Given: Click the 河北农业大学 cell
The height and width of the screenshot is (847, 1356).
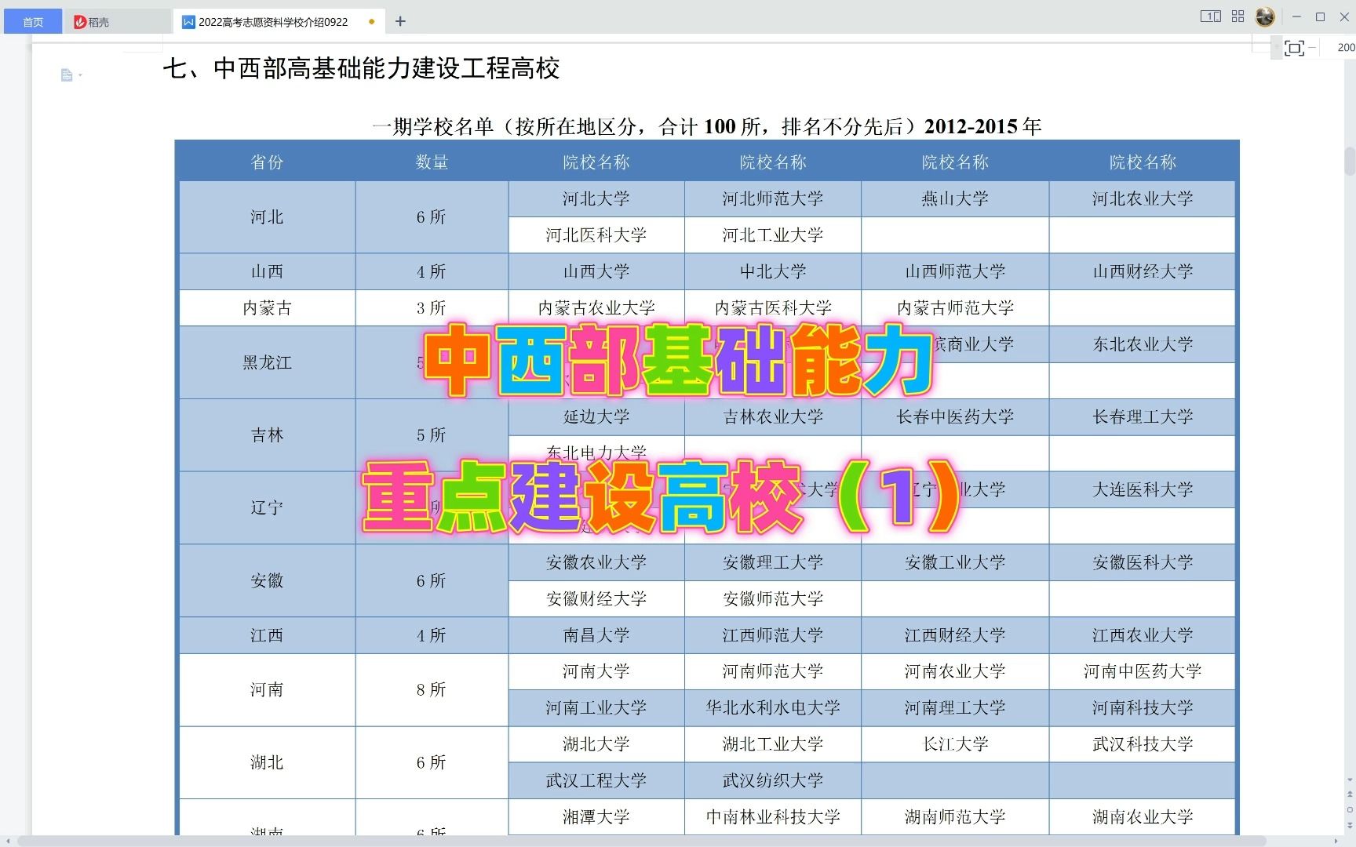Looking at the screenshot, I should [1143, 199].
